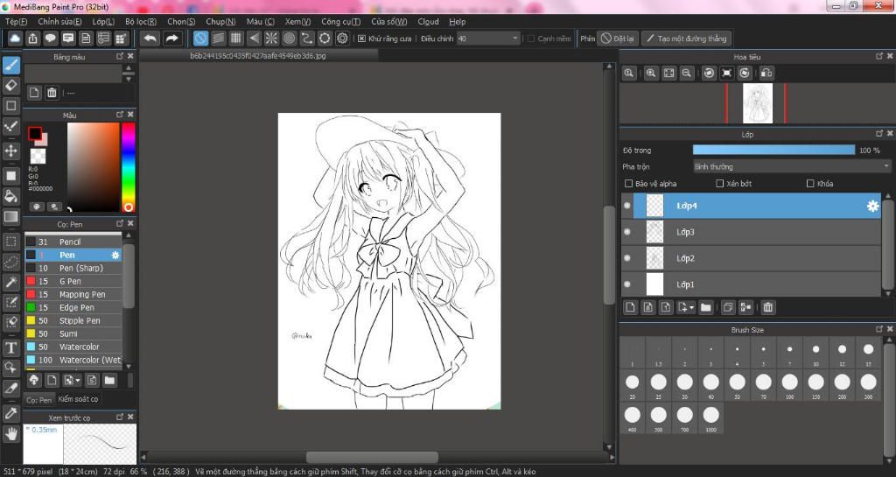Select the Move tool
896x477 pixels.
click(11, 151)
